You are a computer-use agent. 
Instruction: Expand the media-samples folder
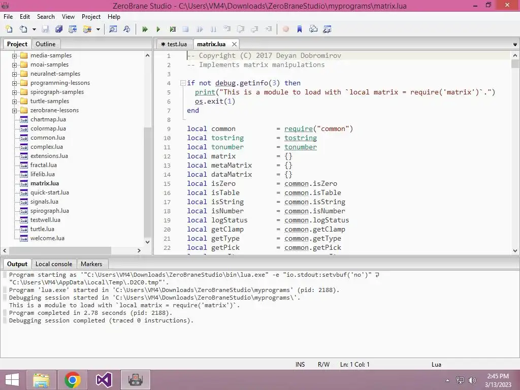point(14,56)
